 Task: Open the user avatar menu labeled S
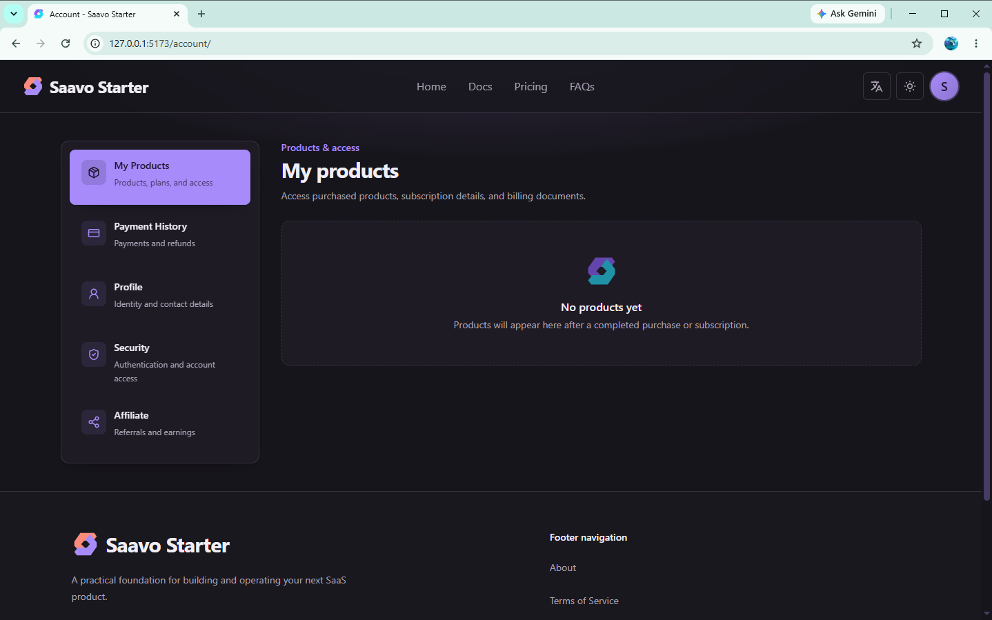944,86
